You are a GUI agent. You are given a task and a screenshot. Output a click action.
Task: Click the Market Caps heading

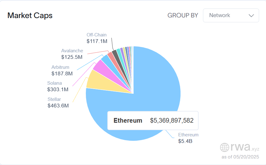[30, 15]
